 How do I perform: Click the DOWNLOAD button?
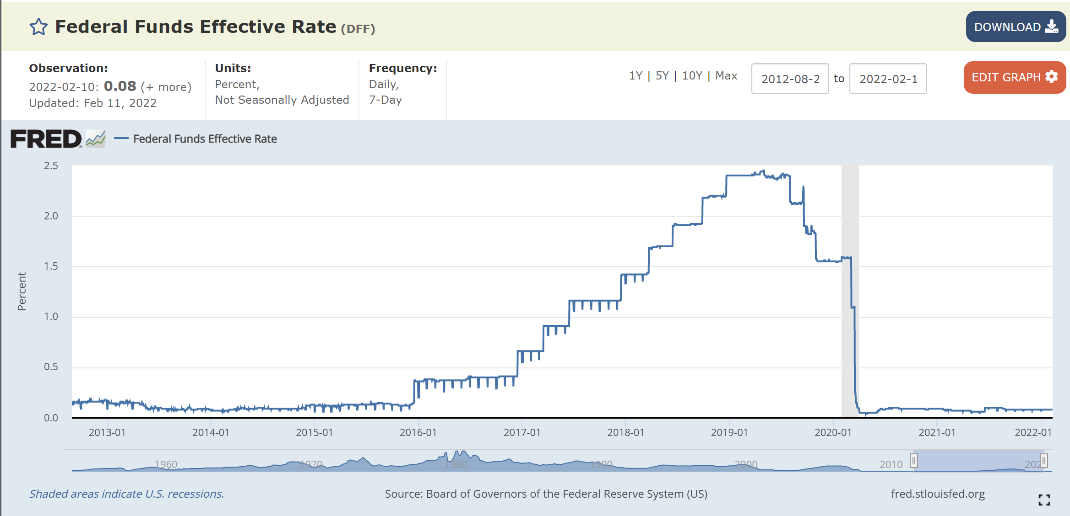click(1016, 27)
